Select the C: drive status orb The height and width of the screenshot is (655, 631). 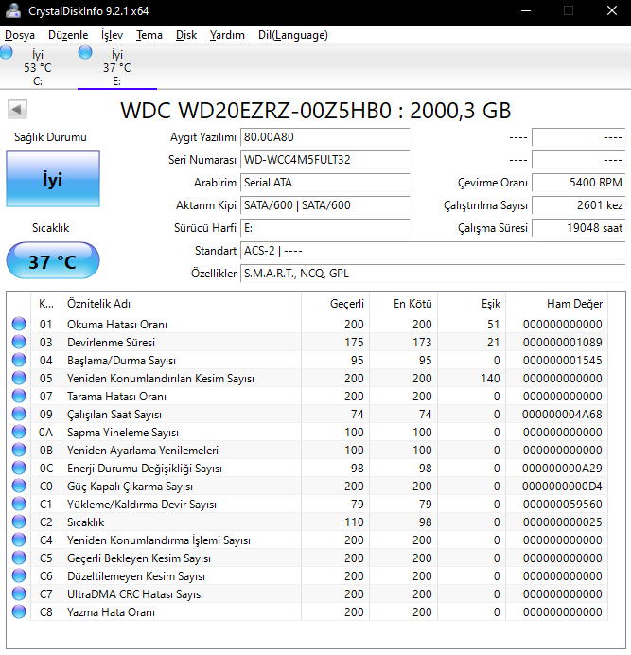[6, 53]
